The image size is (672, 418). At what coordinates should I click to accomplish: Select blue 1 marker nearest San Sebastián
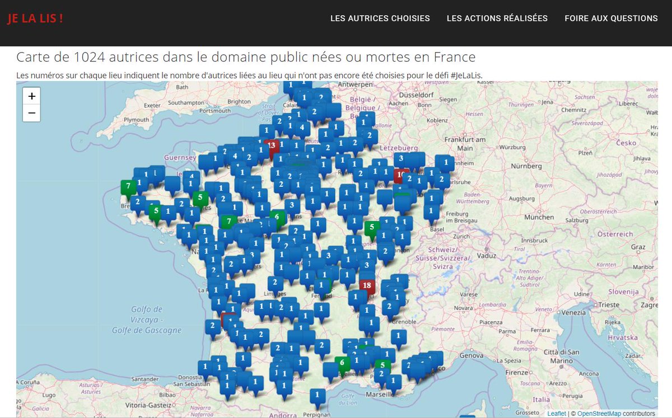pos(206,369)
